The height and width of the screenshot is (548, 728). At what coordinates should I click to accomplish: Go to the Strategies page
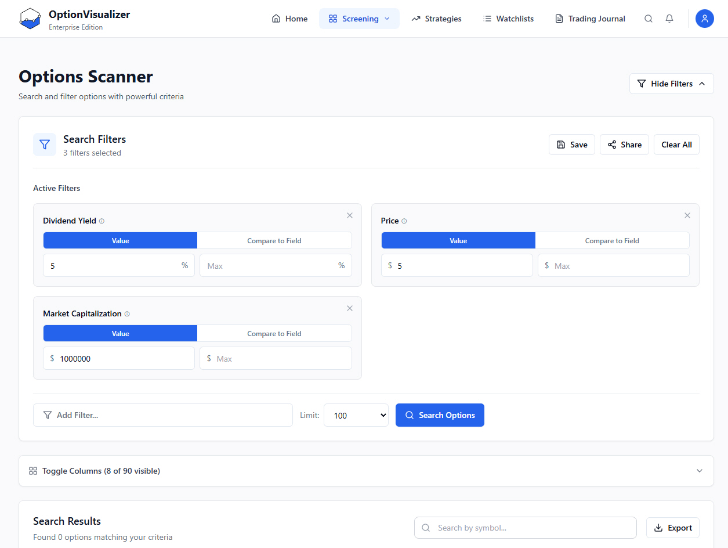(436, 19)
